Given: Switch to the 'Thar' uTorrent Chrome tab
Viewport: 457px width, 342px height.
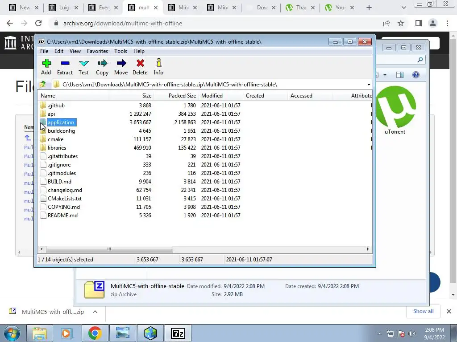Looking at the screenshot, I should coord(299,8).
